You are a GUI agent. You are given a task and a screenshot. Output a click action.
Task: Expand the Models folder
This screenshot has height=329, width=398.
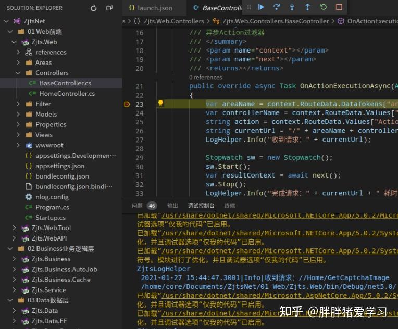click(x=18, y=115)
